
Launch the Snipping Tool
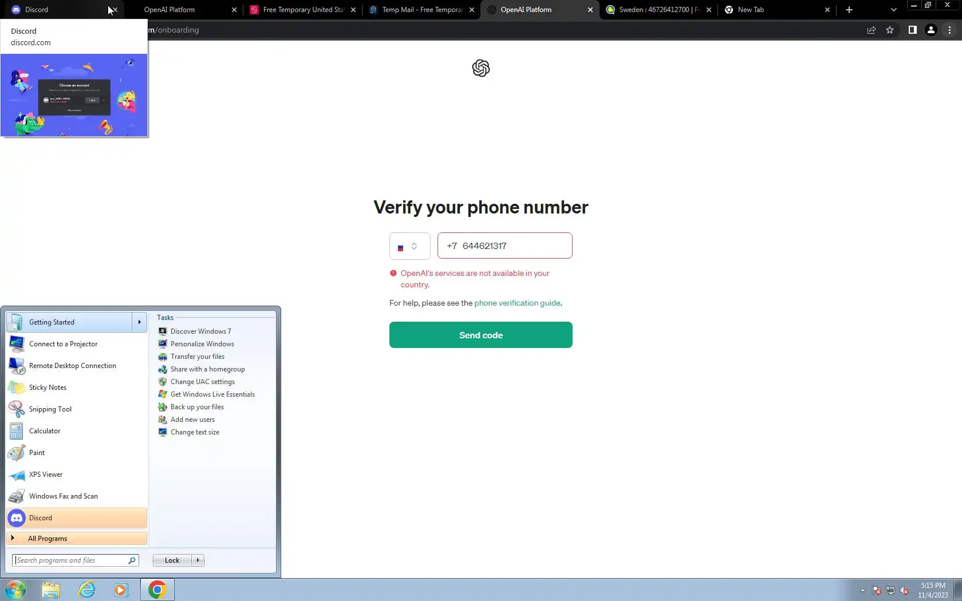click(x=77, y=409)
